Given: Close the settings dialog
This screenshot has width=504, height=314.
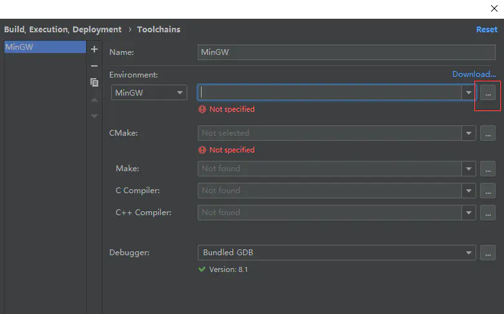Looking at the screenshot, I should (x=494, y=8).
